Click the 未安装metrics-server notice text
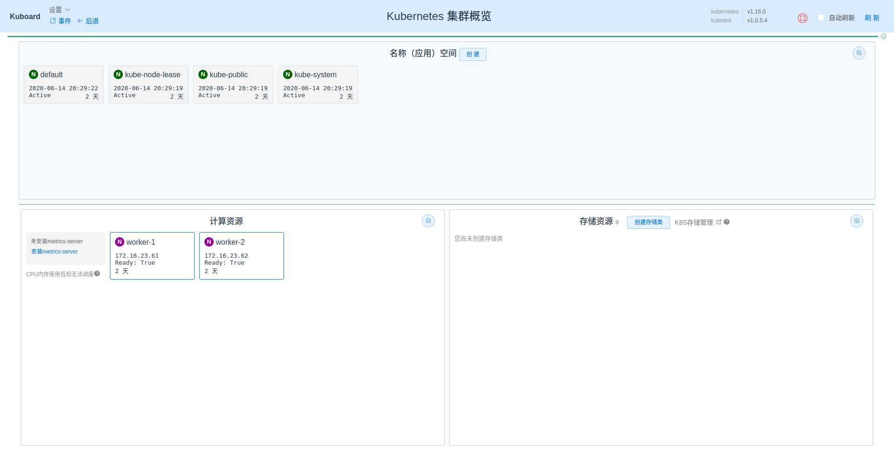Viewport: 894px width, 454px height. click(x=57, y=241)
